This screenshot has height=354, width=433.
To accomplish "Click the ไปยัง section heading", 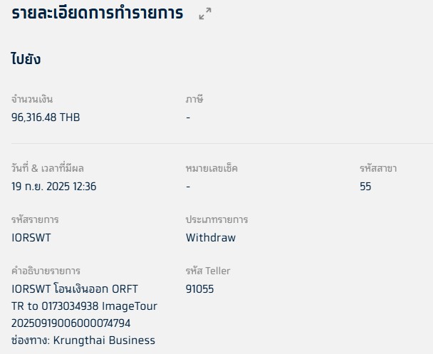I will click(x=26, y=60).
